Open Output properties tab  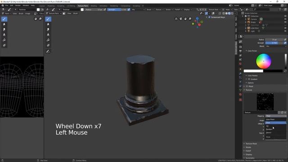point(240,51)
